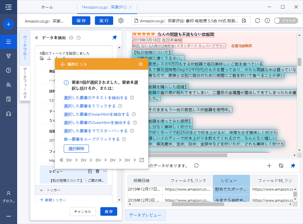Open the data document sidebar icon
Image resolution: width=303 pixels, height=224 pixels.
coord(9,99)
